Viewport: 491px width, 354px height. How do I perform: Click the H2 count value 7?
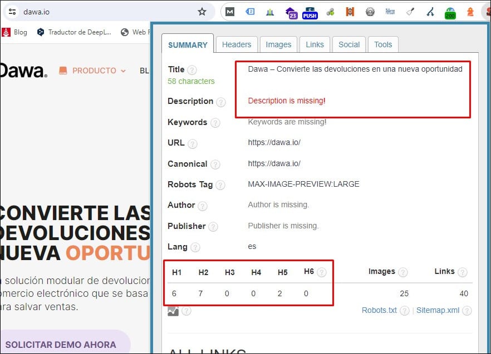(x=200, y=293)
